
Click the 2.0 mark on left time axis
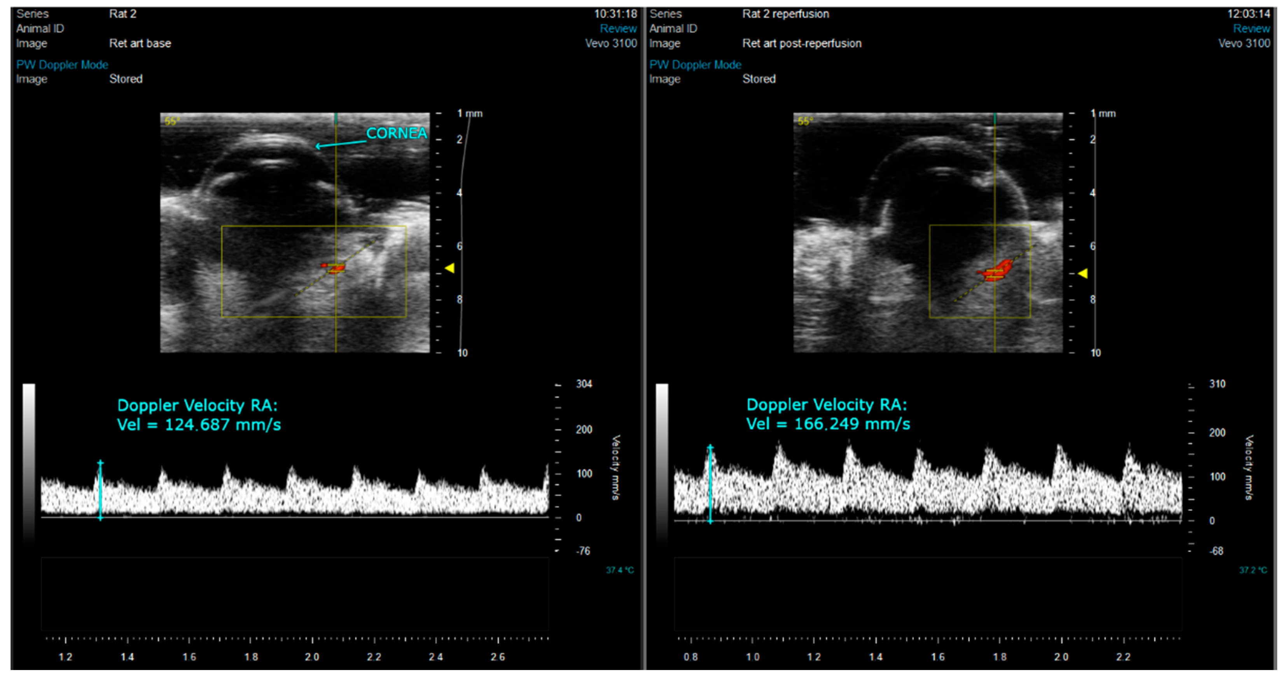click(312, 656)
